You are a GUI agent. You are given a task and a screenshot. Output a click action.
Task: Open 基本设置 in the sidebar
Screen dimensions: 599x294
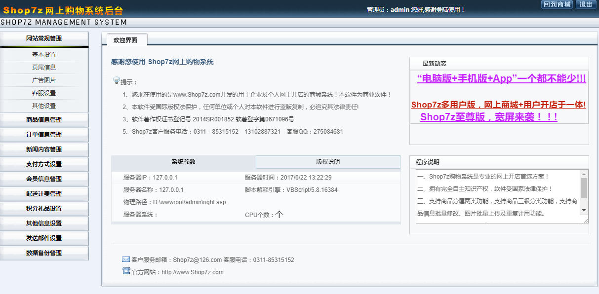click(x=44, y=55)
